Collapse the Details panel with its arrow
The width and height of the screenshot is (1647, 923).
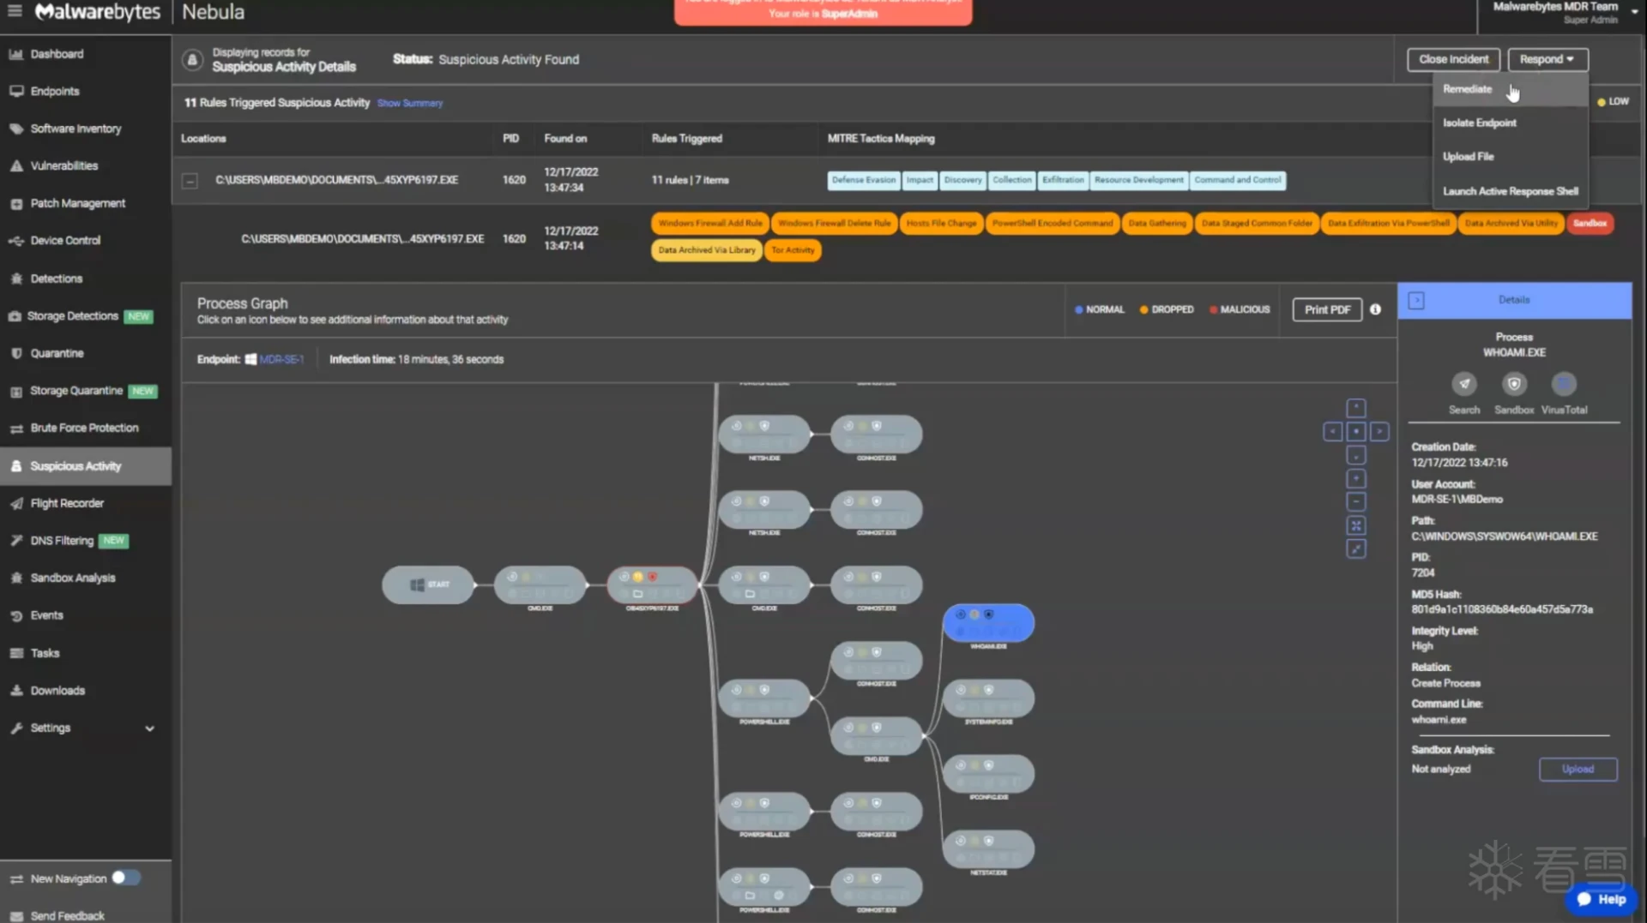point(1416,300)
